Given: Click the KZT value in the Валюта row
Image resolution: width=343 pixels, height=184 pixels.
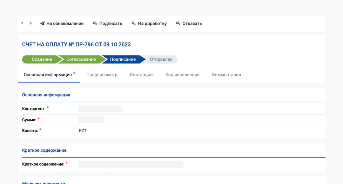Looking at the screenshot, I should 83,130.
